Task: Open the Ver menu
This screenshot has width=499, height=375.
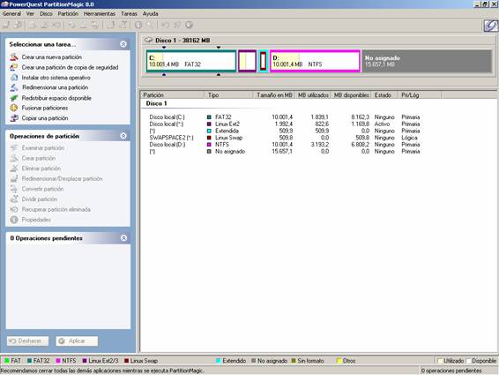Action: tap(30, 14)
